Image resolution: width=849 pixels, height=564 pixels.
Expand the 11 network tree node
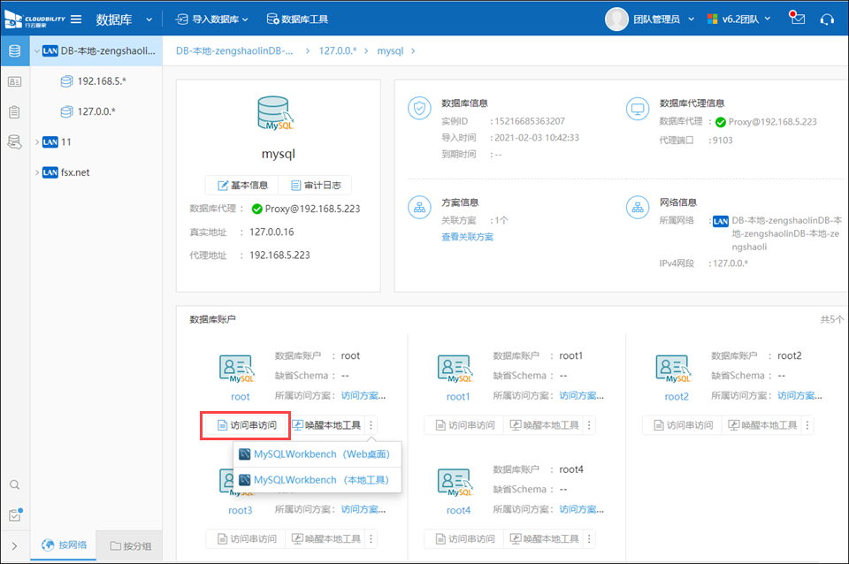(x=36, y=141)
